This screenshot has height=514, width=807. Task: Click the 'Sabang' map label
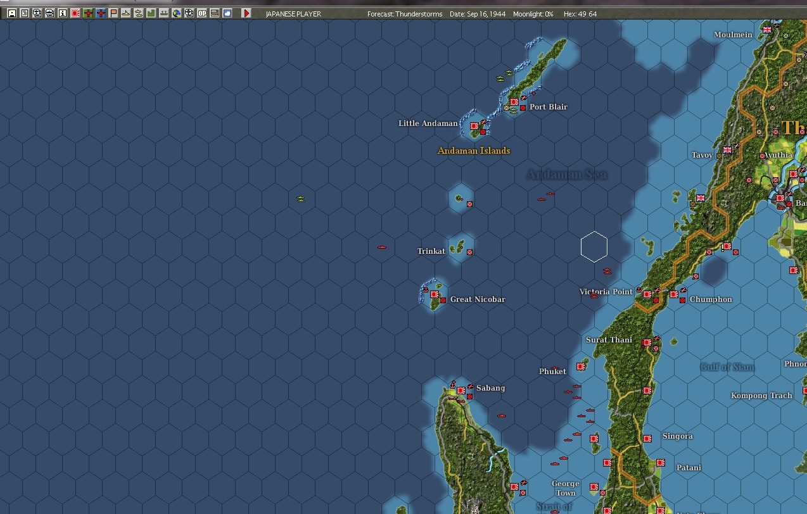(x=490, y=388)
